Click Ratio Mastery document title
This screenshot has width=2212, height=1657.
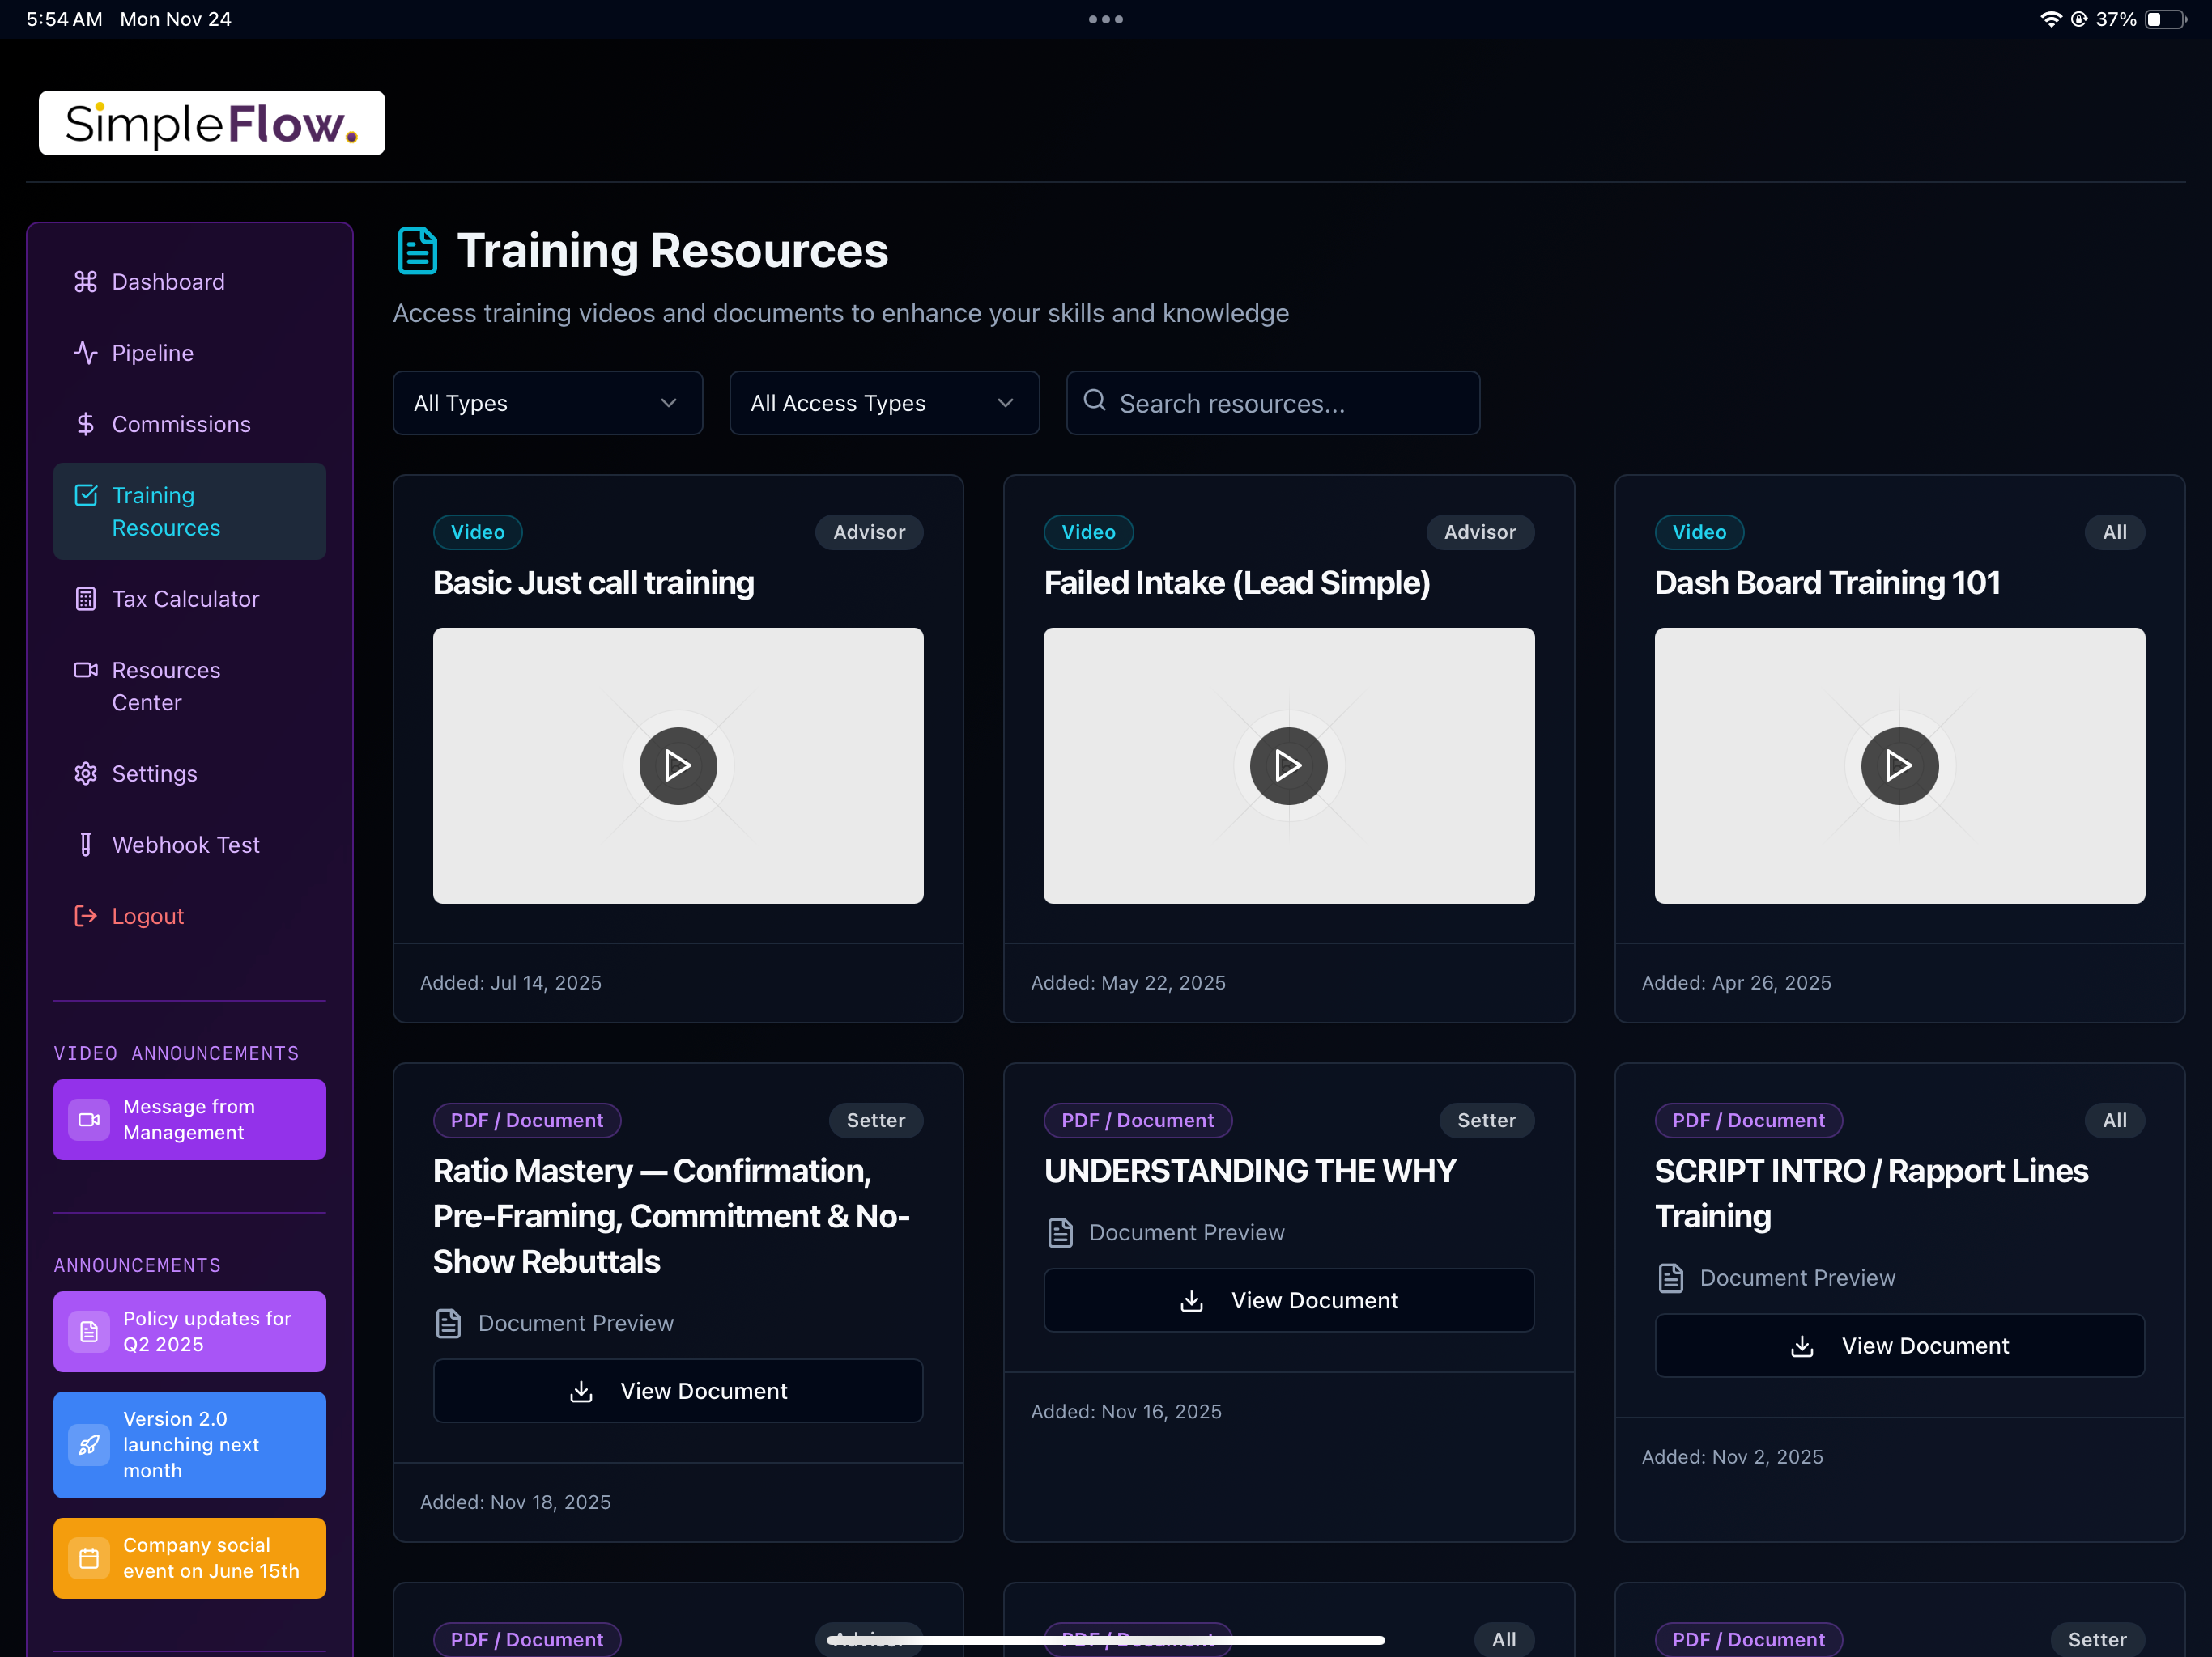click(671, 1216)
